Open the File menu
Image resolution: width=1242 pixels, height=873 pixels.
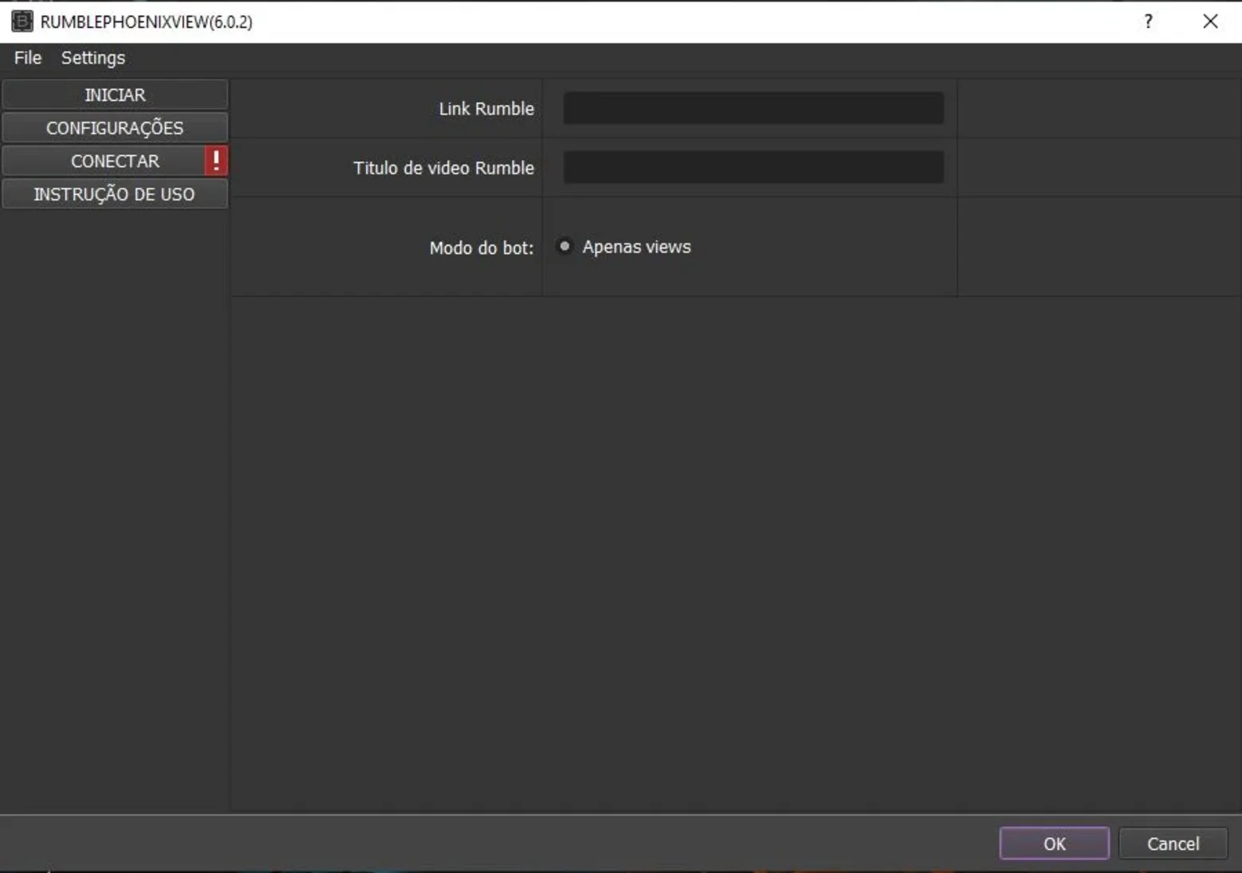coord(28,58)
